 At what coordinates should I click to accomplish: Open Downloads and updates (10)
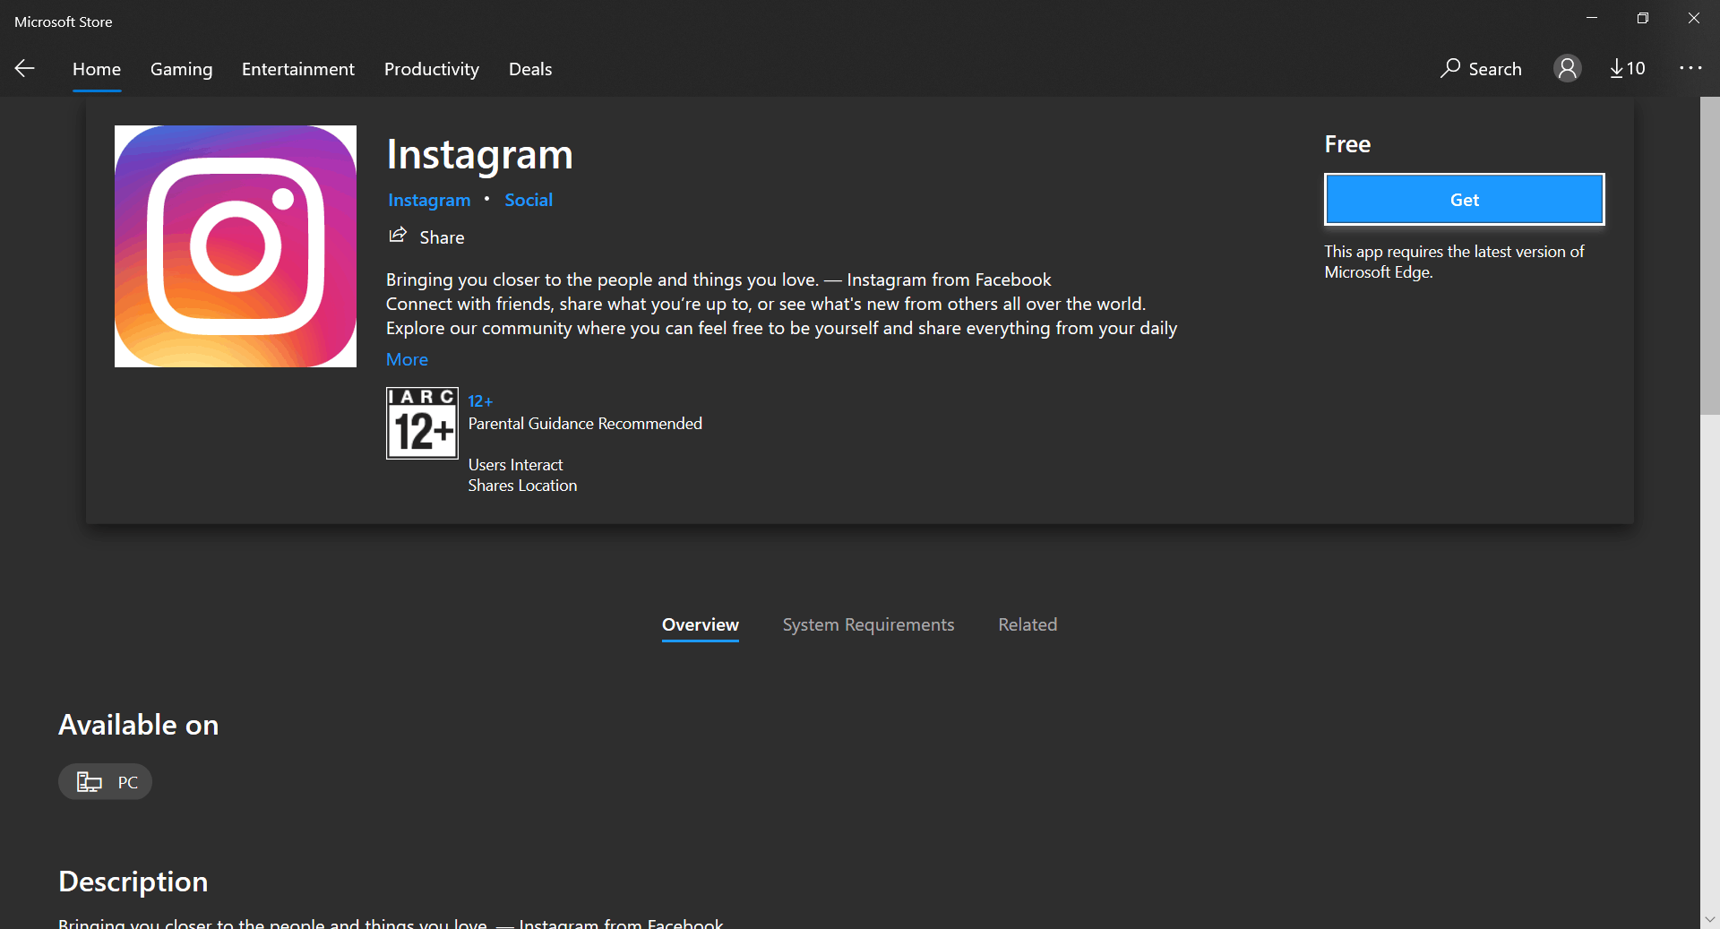(1627, 68)
